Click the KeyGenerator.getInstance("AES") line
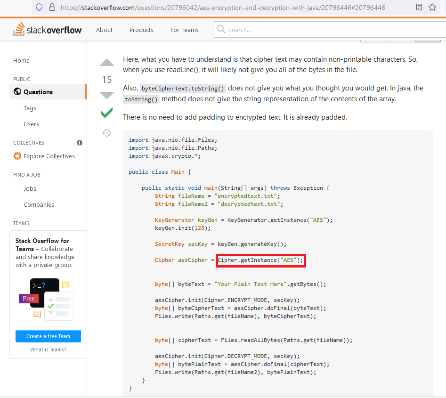Image resolution: width=446 pixels, height=398 pixels. point(243,220)
